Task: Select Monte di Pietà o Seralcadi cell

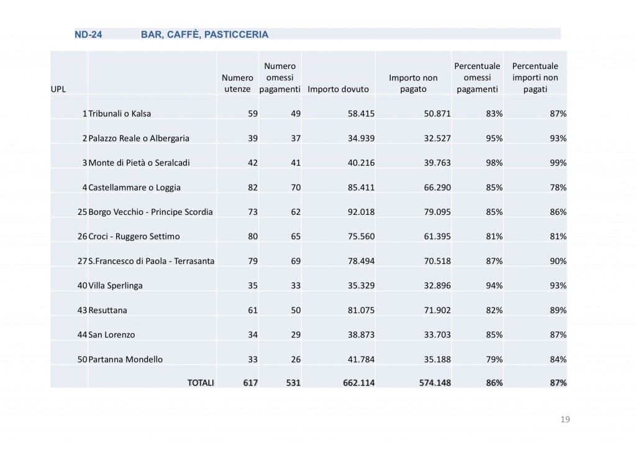Action: [x=139, y=163]
